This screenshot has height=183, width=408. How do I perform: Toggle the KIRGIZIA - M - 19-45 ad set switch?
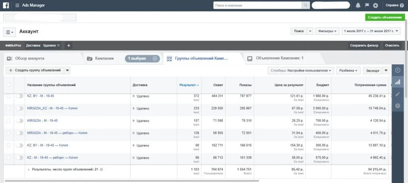tap(20, 121)
